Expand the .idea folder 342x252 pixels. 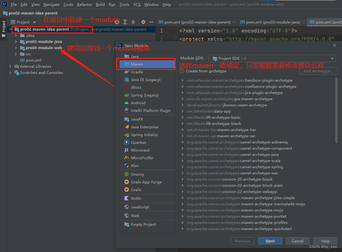click(16, 36)
